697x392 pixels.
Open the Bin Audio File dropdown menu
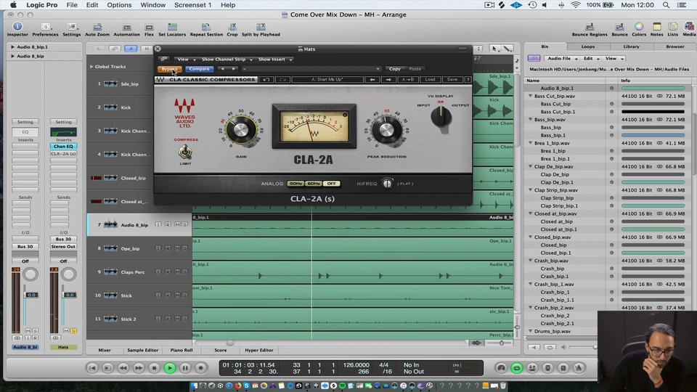[562, 58]
